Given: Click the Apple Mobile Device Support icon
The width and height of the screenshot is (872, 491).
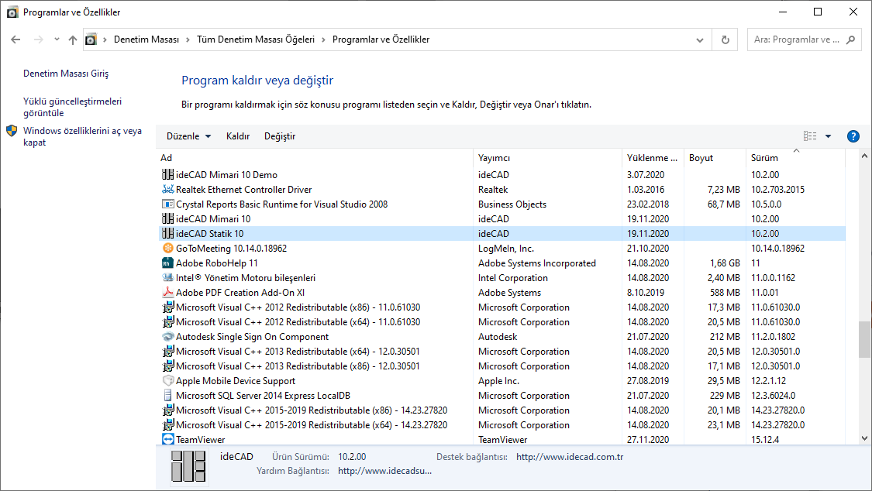Looking at the screenshot, I should tap(167, 381).
